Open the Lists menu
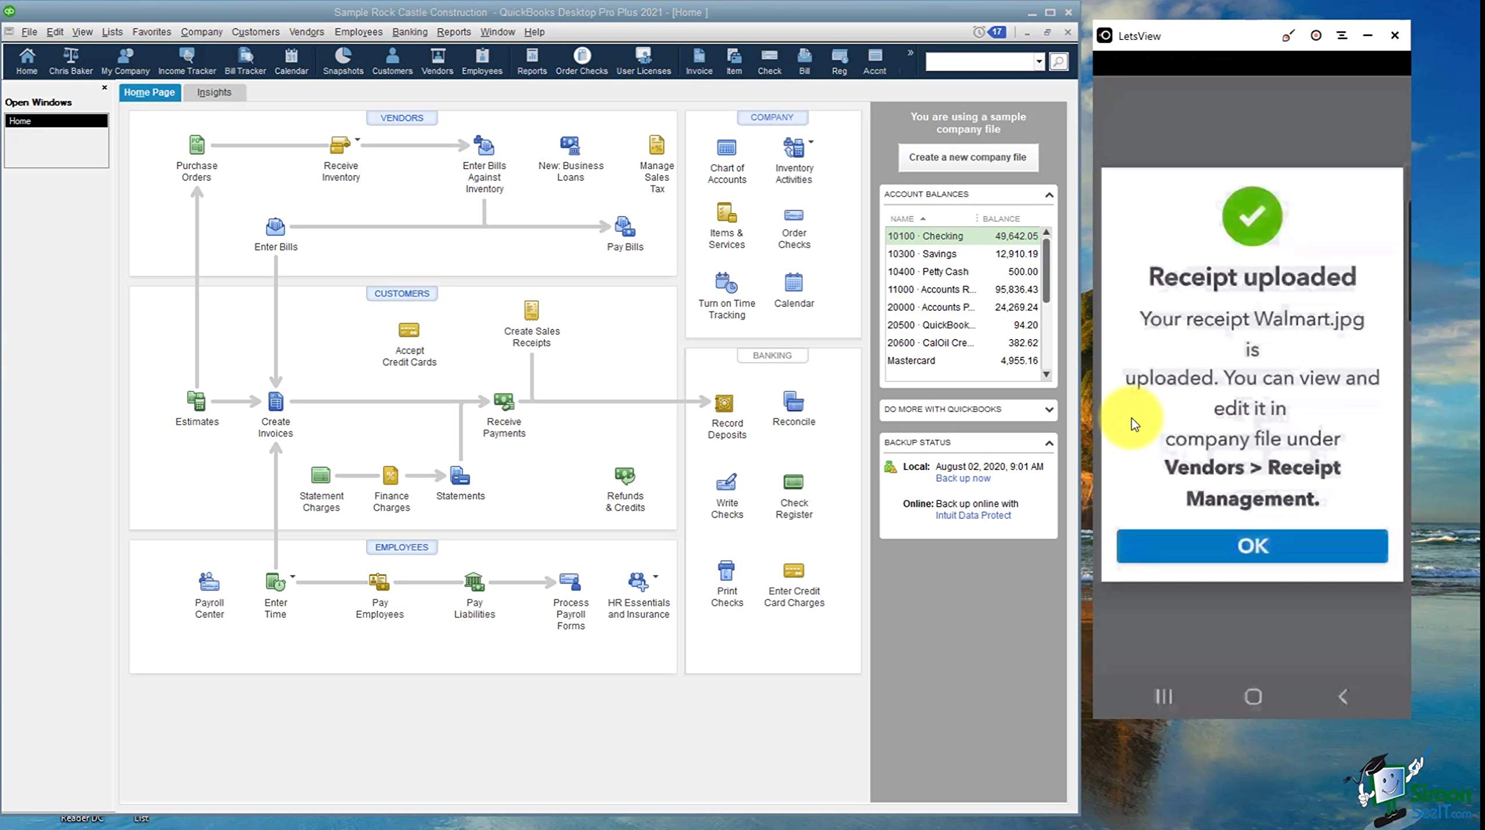The image size is (1485, 830). [x=112, y=32]
